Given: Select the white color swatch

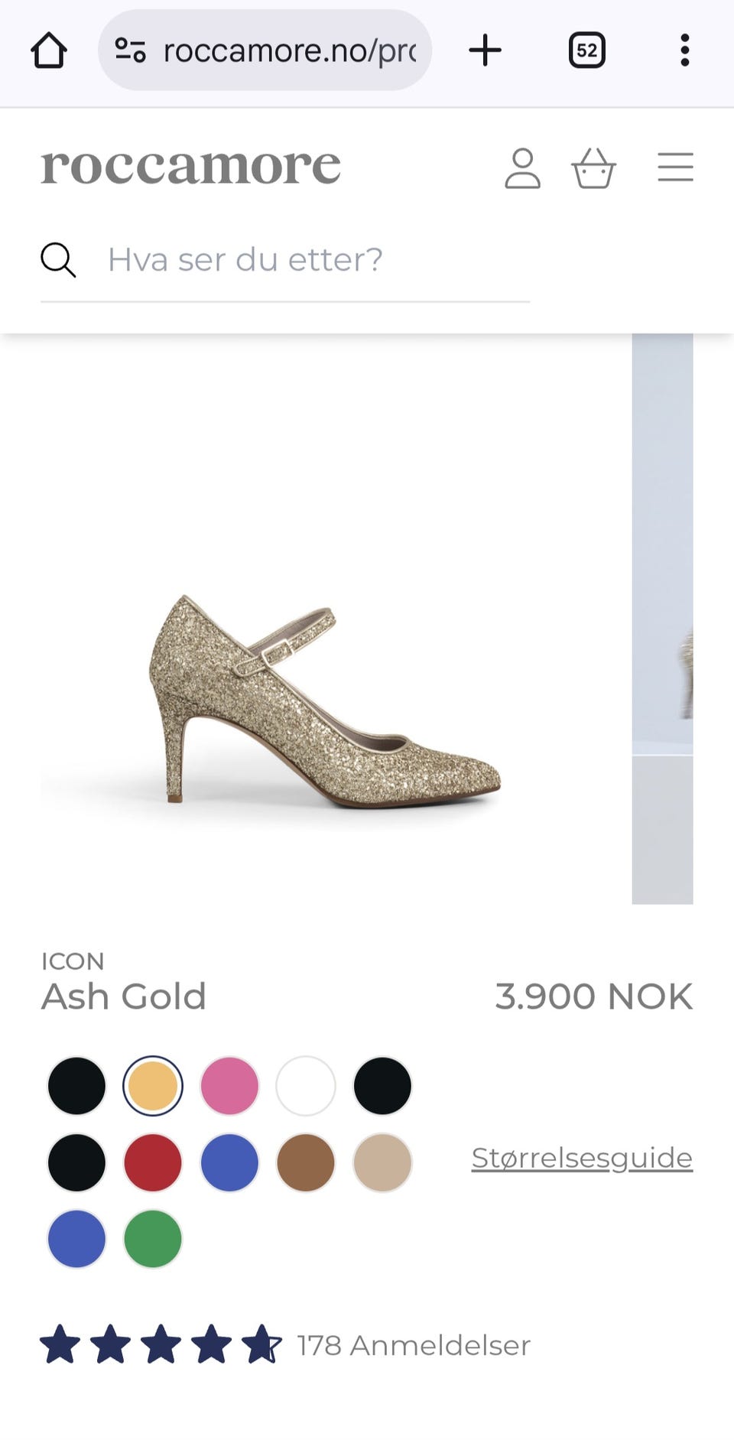Looking at the screenshot, I should 306,1086.
